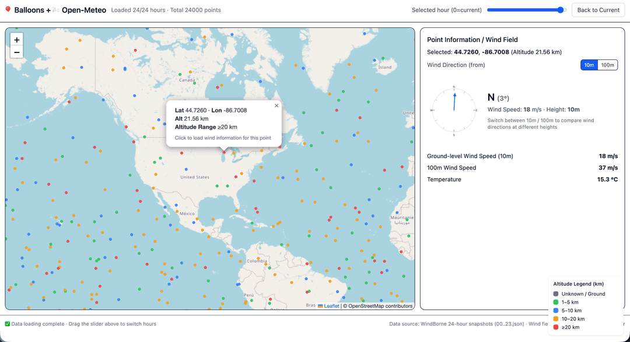Switch wind height back to 10m
Image resolution: width=630 pixels, height=342 pixels.
(589, 65)
